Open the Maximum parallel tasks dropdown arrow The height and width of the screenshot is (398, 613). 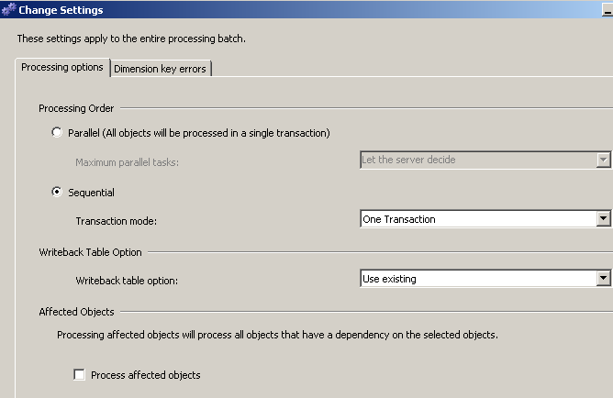(x=603, y=160)
